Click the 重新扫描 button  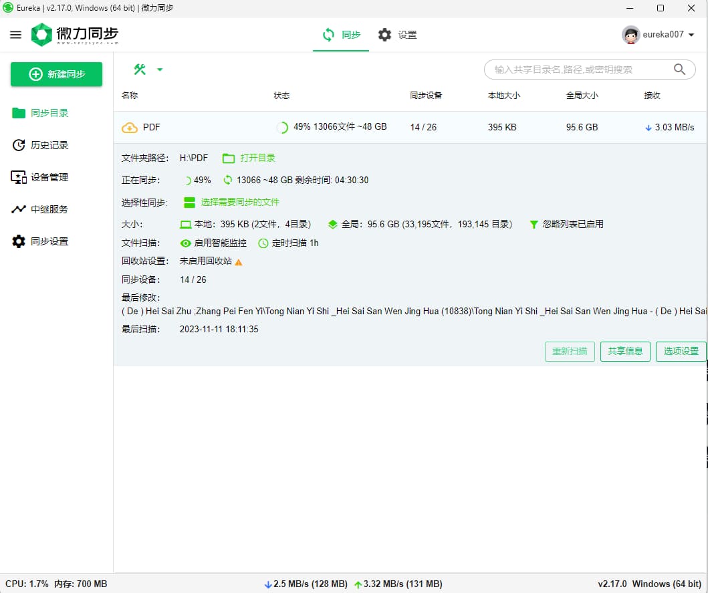coord(570,352)
